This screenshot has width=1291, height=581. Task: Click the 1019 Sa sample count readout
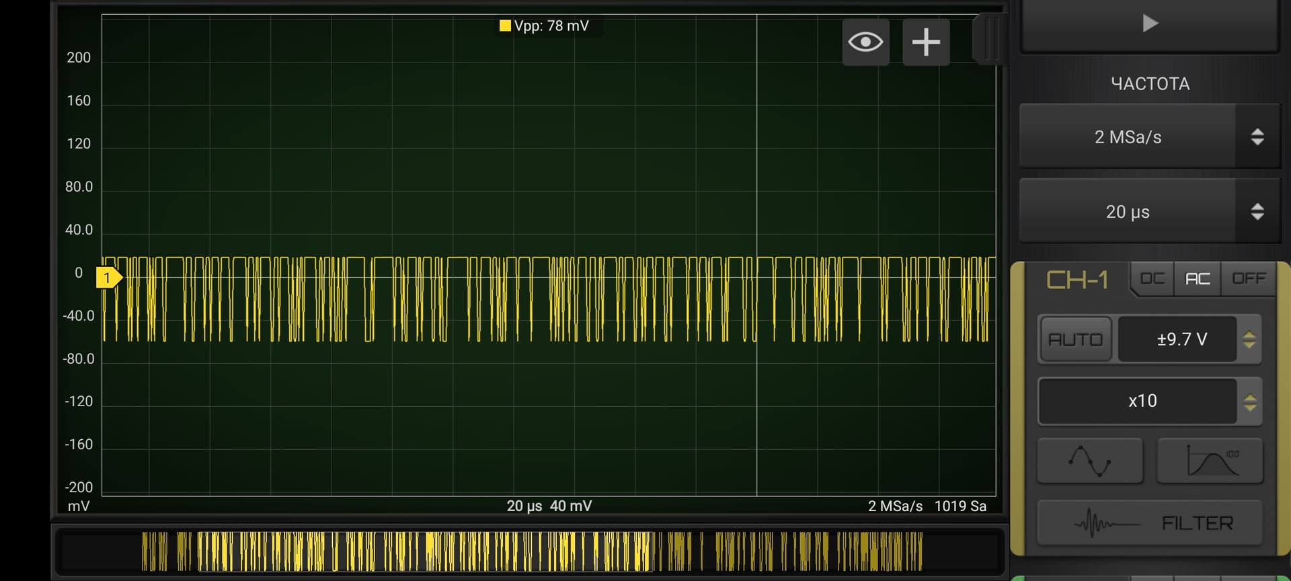pyautogui.click(x=960, y=506)
